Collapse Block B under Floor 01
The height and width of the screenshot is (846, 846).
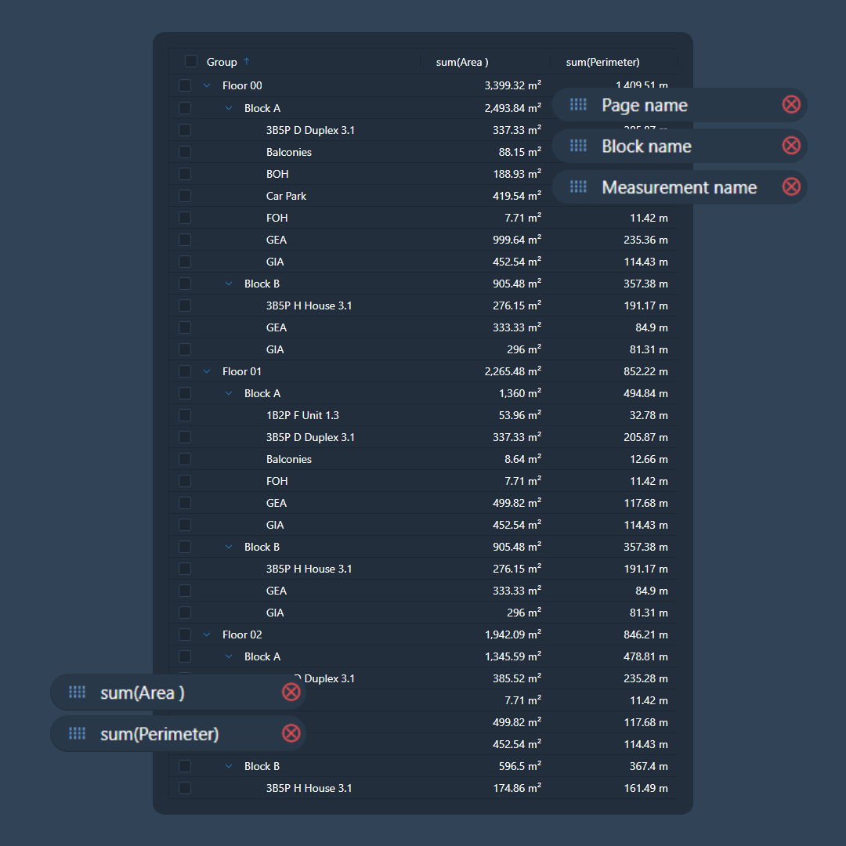(228, 546)
